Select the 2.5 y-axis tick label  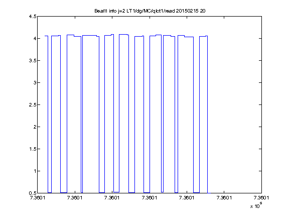click(x=33, y=105)
